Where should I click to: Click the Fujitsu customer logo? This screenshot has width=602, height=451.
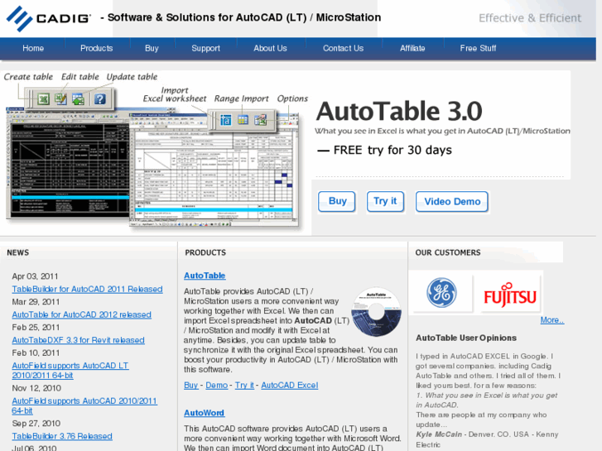click(510, 294)
